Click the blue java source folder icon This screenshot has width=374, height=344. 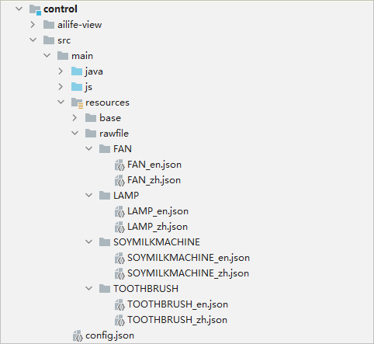coord(77,71)
